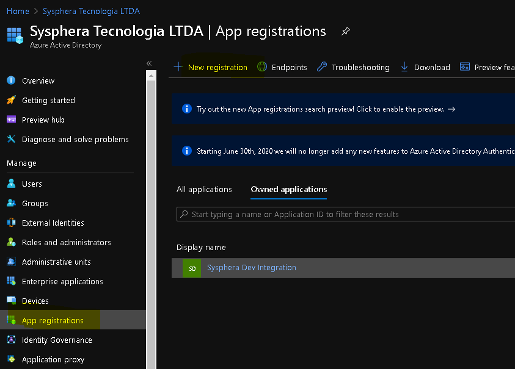Click the Troubleshooting wrench icon
This screenshot has width=515, height=369.
click(x=322, y=67)
